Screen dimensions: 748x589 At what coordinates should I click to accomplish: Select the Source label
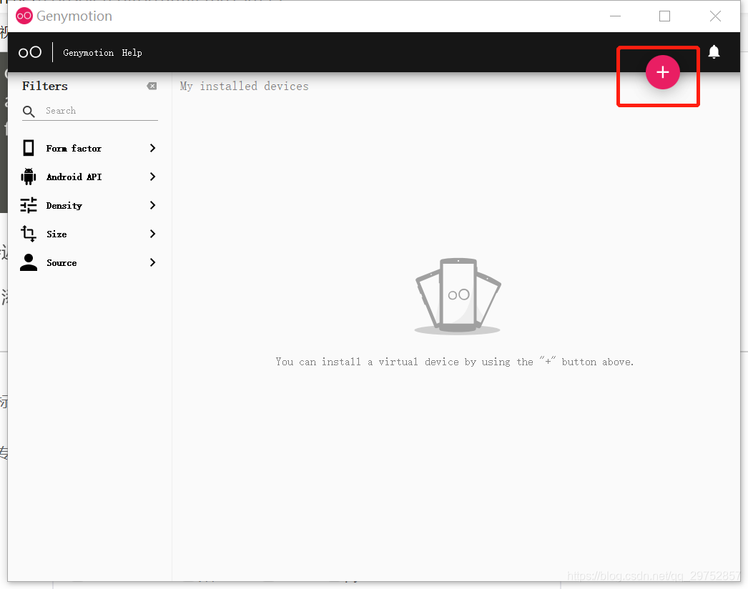pos(61,263)
